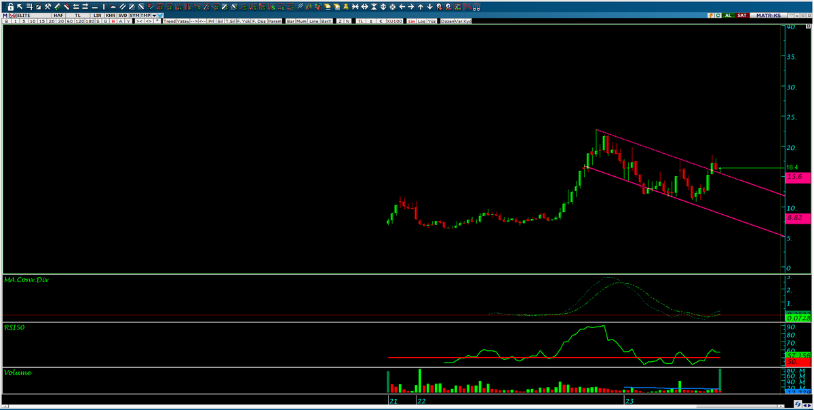
Task: Switch chart scale to Yüz
Action: point(431,21)
